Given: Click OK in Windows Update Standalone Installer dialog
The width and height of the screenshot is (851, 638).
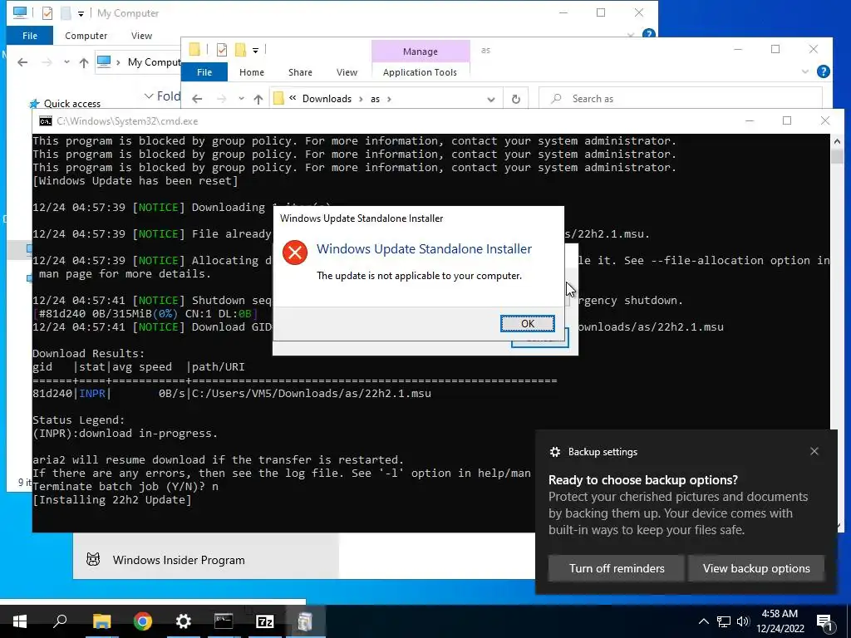Looking at the screenshot, I should pyautogui.click(x=527, y=323).
